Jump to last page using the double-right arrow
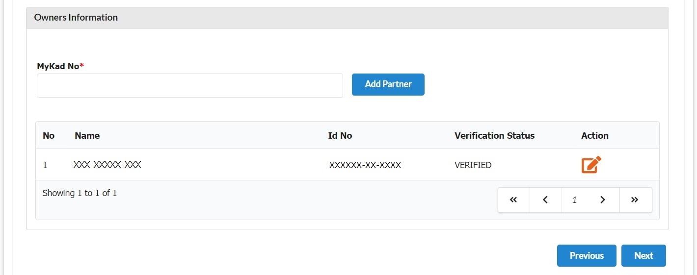 (x=635, y=200)
